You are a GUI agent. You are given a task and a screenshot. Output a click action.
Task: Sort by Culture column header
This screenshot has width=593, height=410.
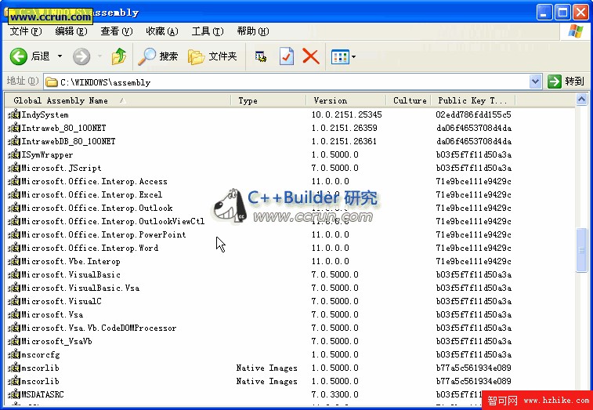pyautogui.click(x=409, y=100)
